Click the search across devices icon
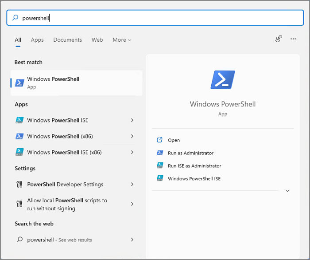The image size is (310, 260). (x=279, y=39)
